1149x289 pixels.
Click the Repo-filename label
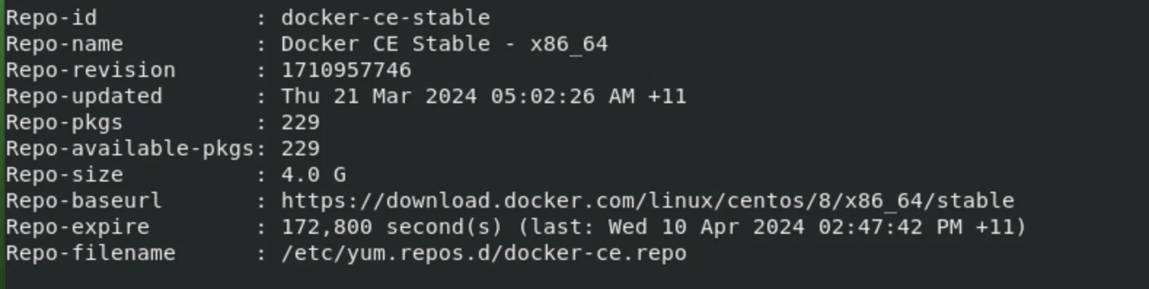pyautogui.click(x=90, y=253)
